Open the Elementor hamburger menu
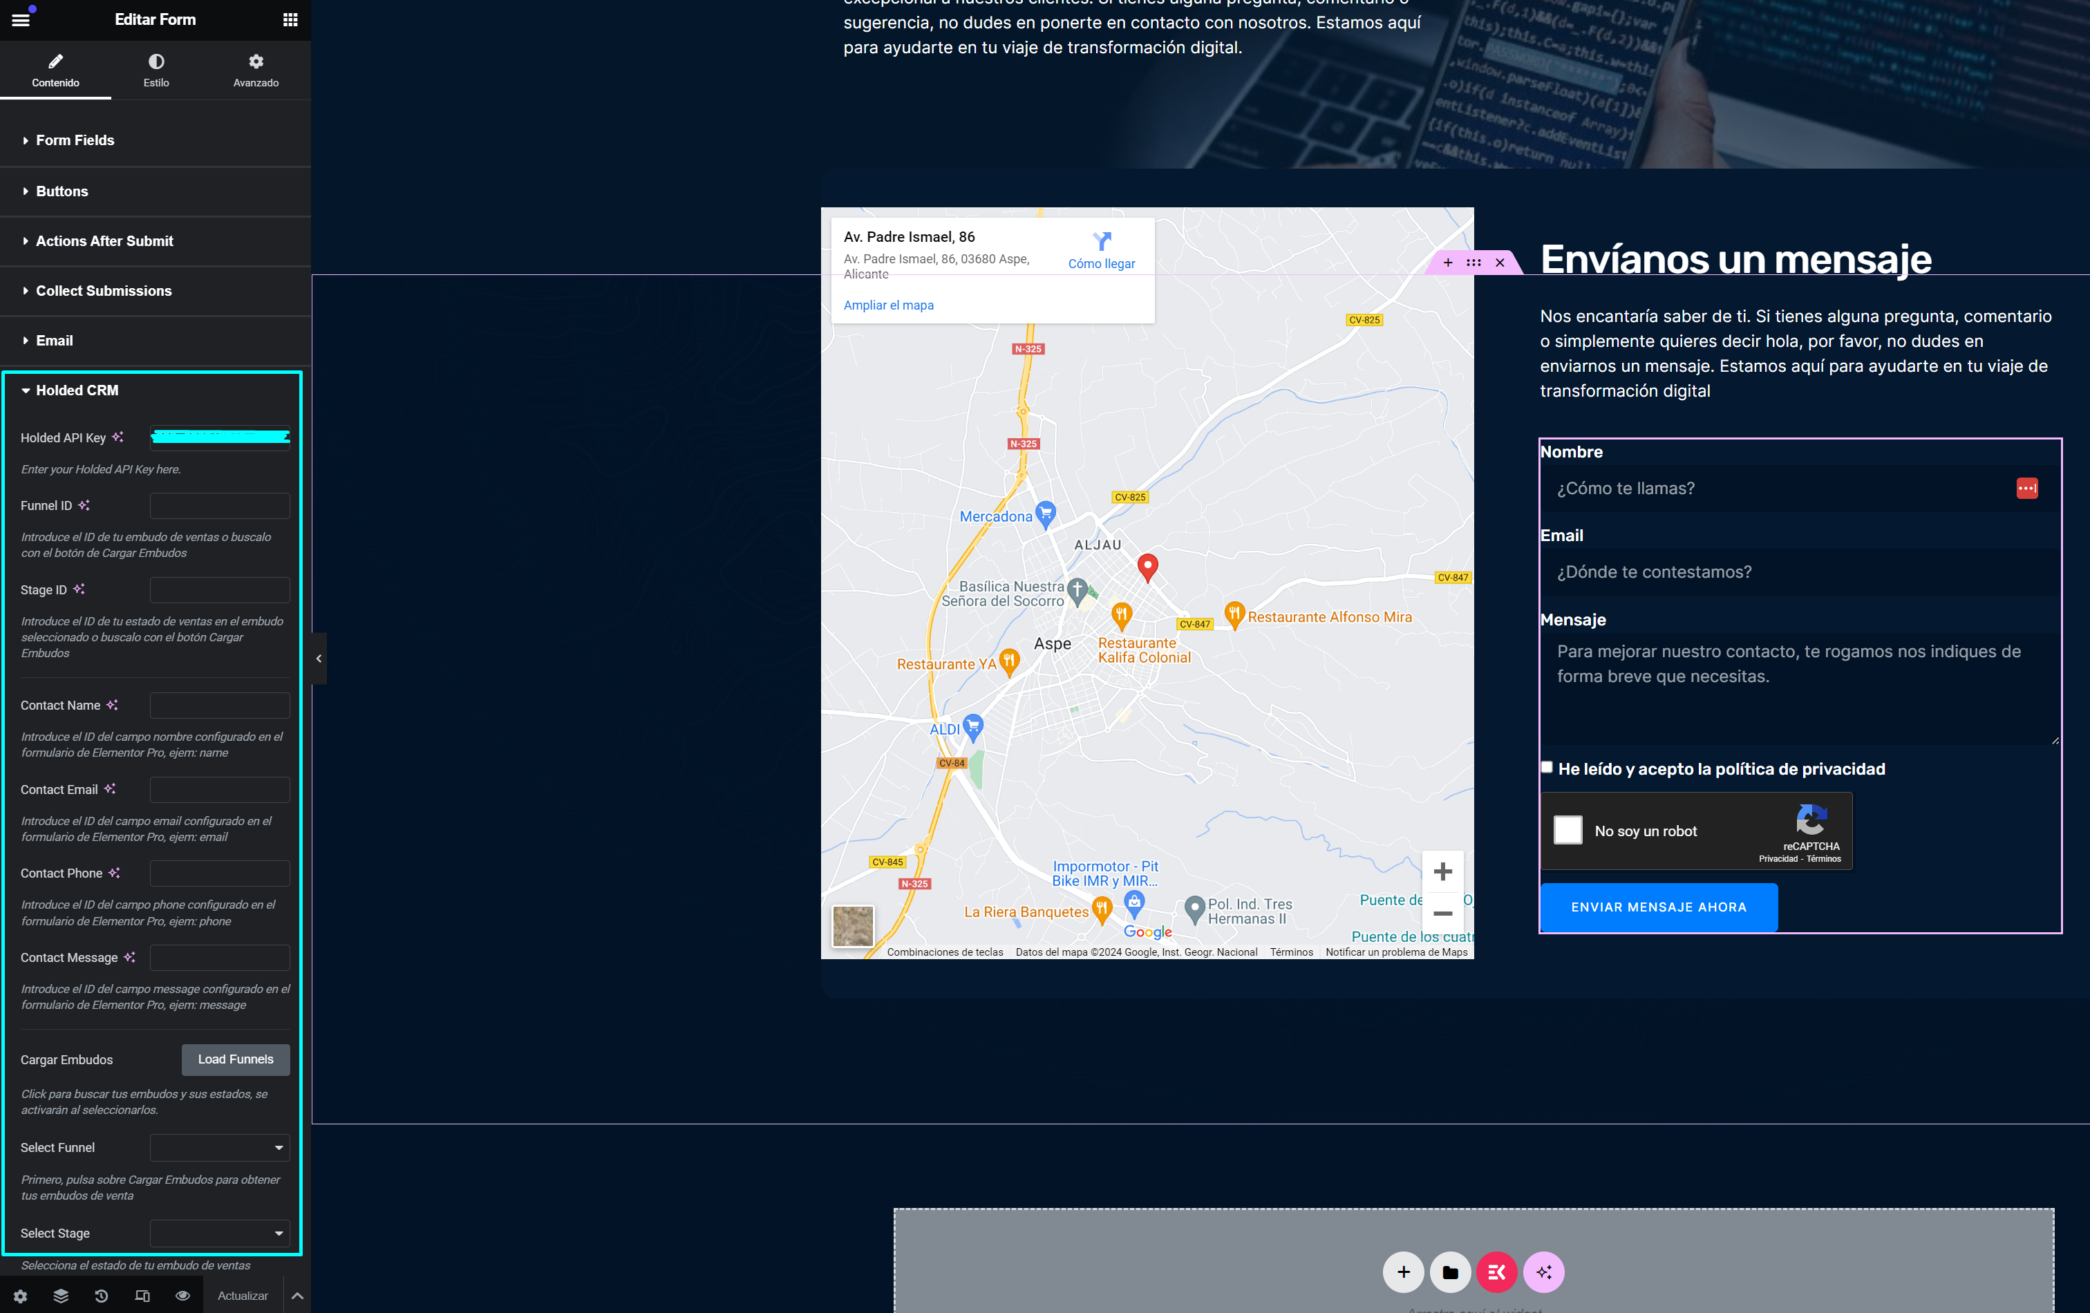2090x1313 pixels. pyautogui.click(x=21, y=19)
